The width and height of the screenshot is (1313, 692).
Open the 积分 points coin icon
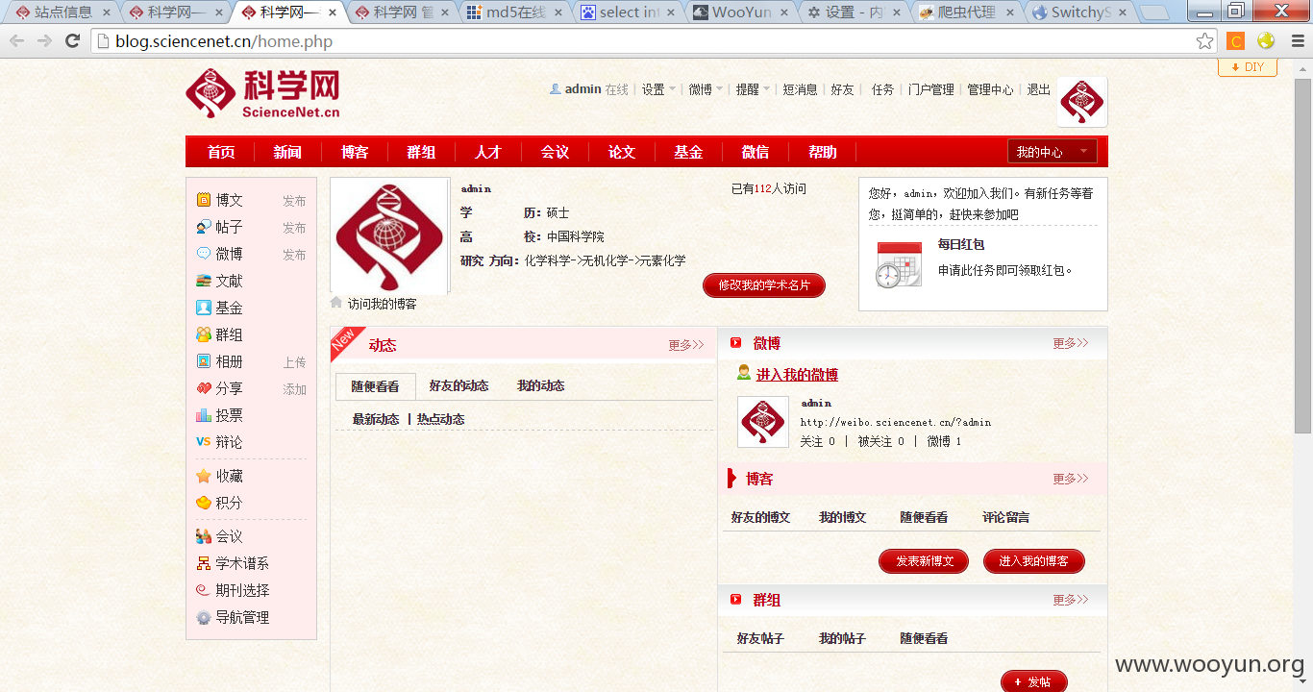[x=204, y=503]
